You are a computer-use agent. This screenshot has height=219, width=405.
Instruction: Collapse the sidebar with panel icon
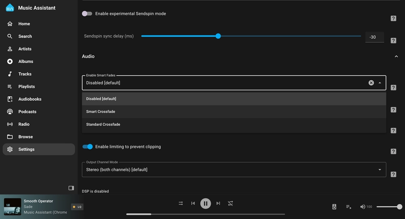tap(71, 188)
